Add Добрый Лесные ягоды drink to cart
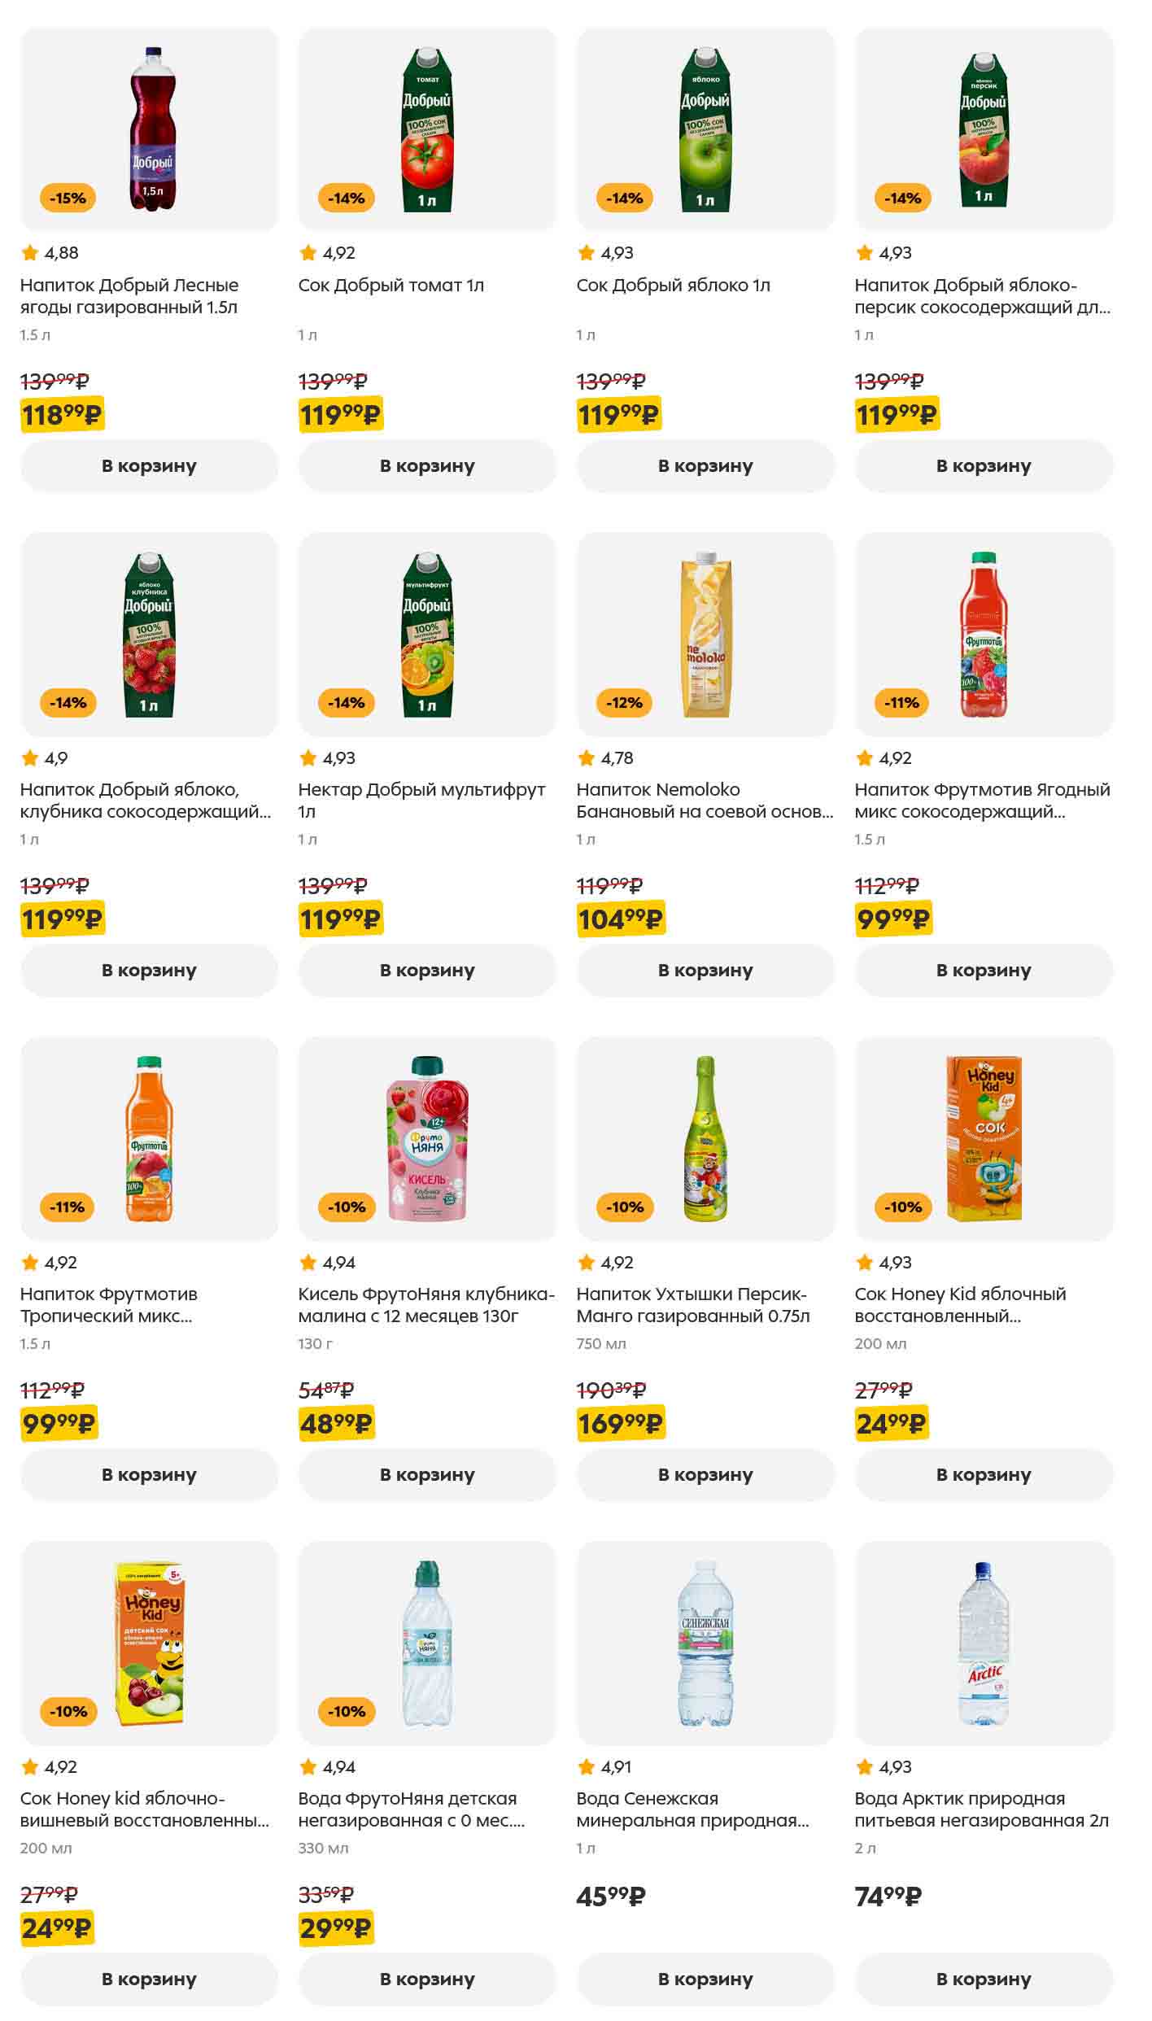Screen dimensions: 1152x2021 pos(149,466)
